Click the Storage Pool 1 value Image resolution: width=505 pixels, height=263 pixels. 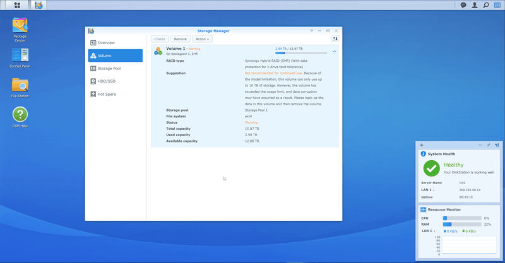tap(256, 110)
